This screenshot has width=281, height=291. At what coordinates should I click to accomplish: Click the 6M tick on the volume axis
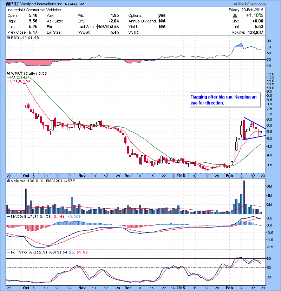point(269,186)
